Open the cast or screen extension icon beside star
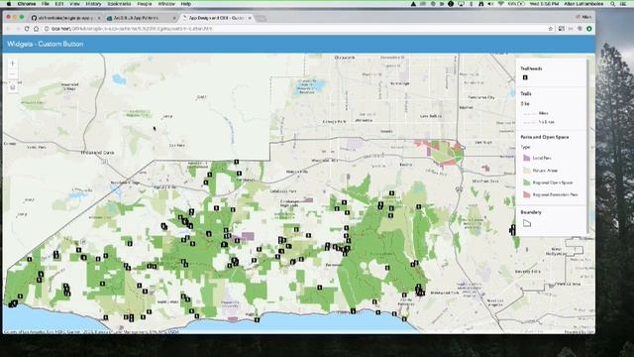The image size is (634, 357). pos(562,29)
